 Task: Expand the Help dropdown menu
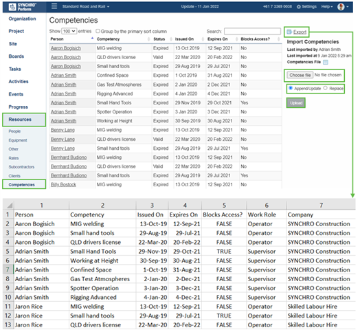coord(327,7)
